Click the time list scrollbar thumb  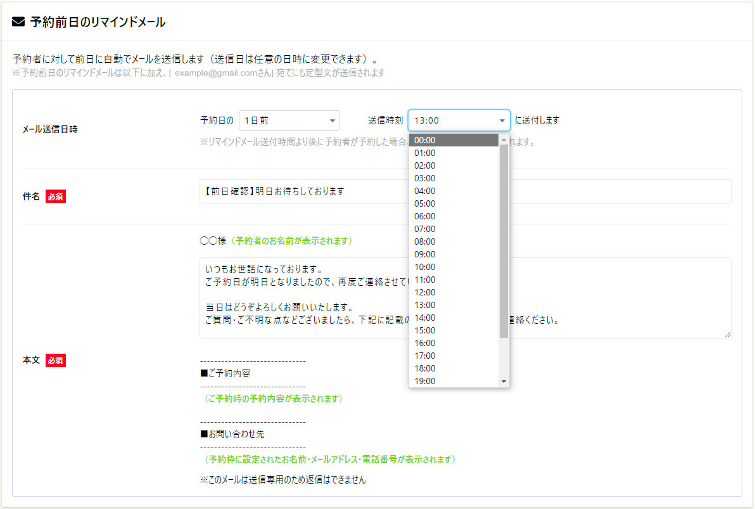504,241
